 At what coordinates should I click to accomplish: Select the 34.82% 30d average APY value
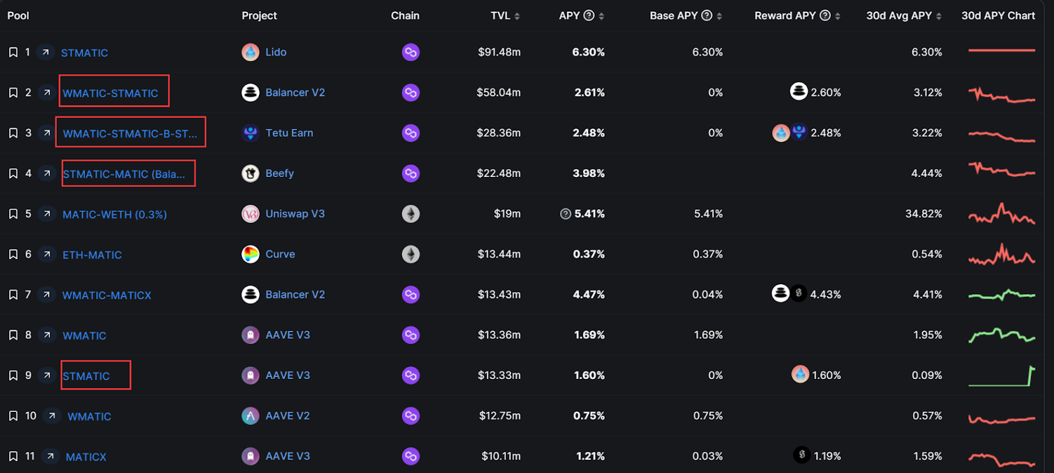[x=924, y=214]
